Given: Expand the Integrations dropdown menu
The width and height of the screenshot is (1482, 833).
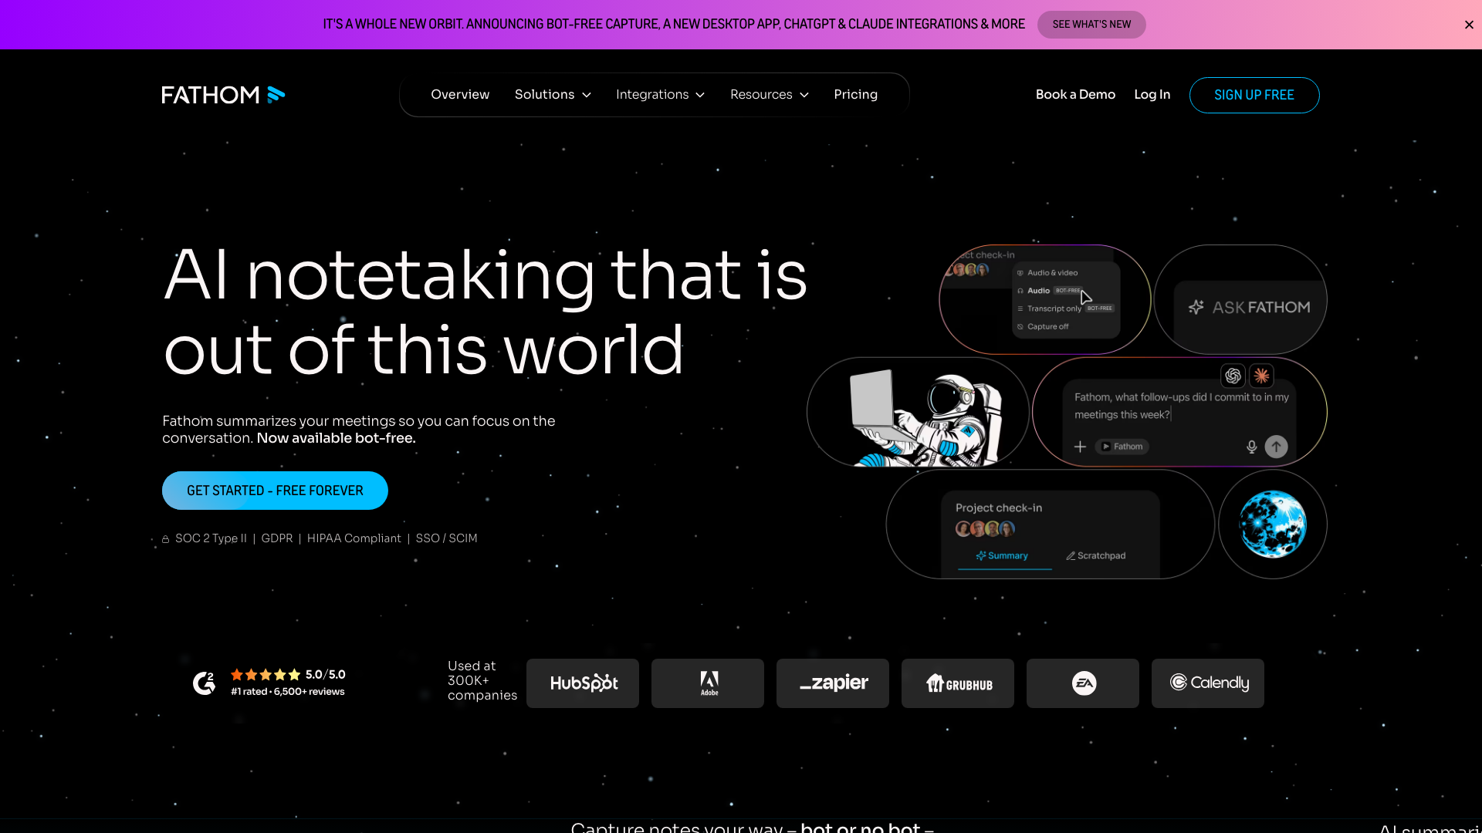Looking at the screenshot, I should tap(660, 94).
